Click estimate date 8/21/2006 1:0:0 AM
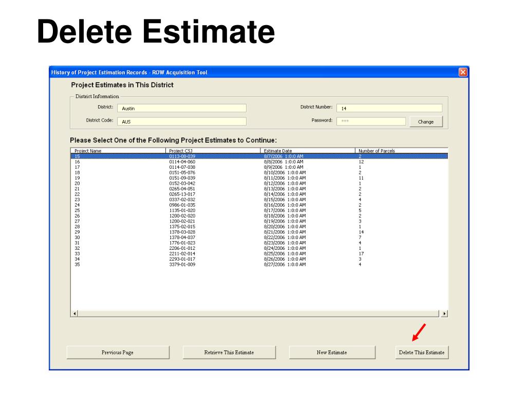Screen dimensions: 526x394 (285, 232)
